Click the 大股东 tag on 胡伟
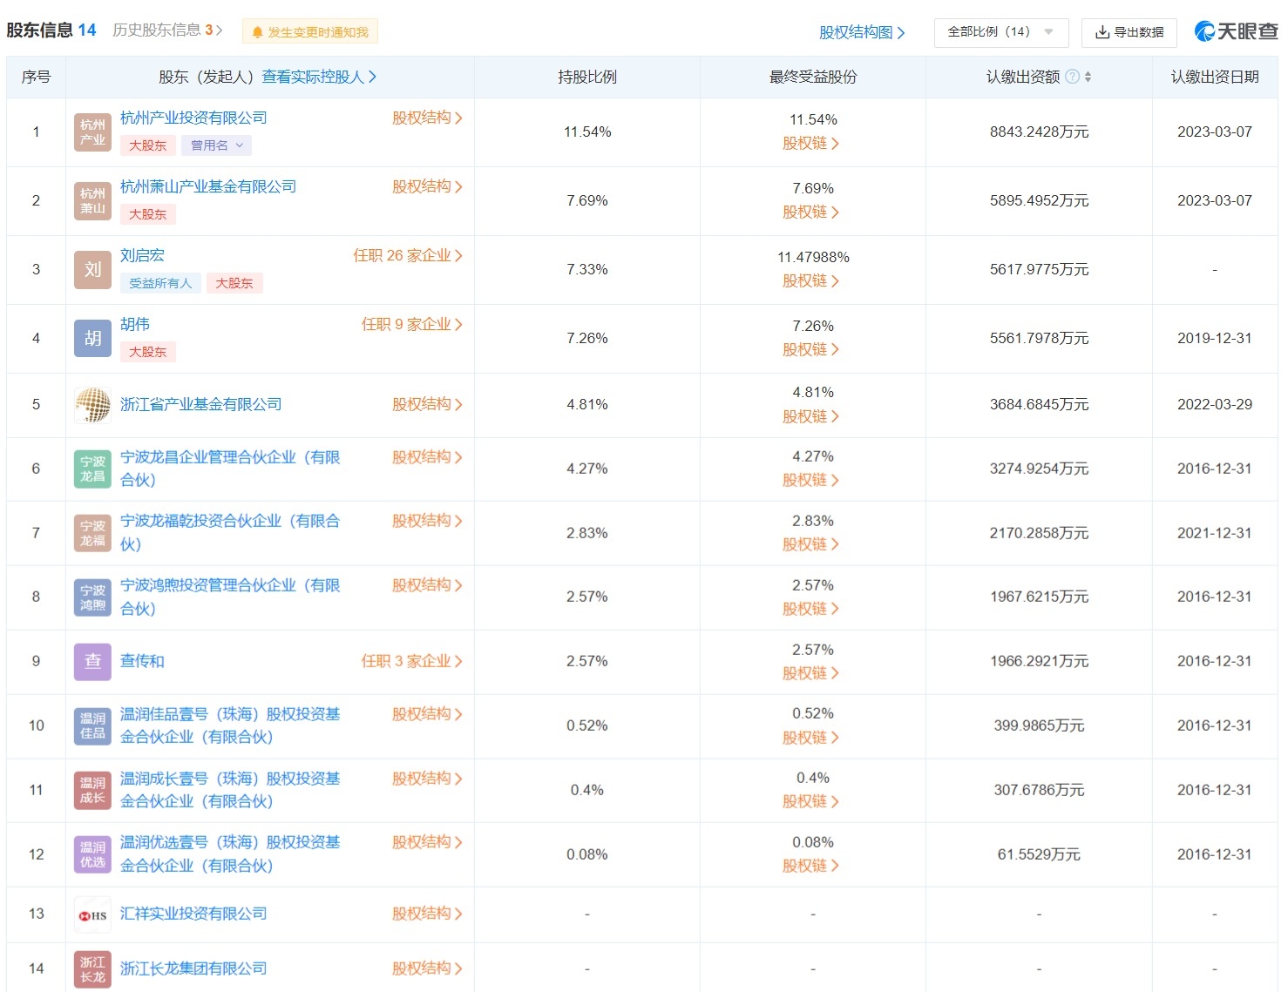This screenshot has height=992, width=1288. (148, 352)
